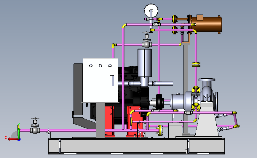Select the yellow flange on the lower inlet pipe
This screenshot has width=257, height=158.
click(x=160, y=130)
